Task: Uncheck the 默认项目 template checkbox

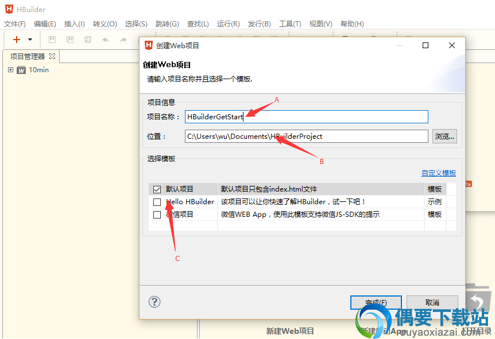Action: (x=157, y=189)
